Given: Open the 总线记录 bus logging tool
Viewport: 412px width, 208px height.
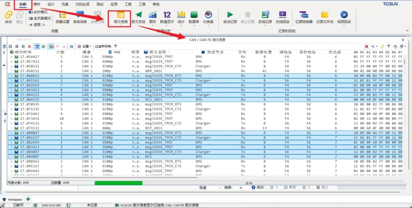Looking at the screenshot, I should pos(265,17).
